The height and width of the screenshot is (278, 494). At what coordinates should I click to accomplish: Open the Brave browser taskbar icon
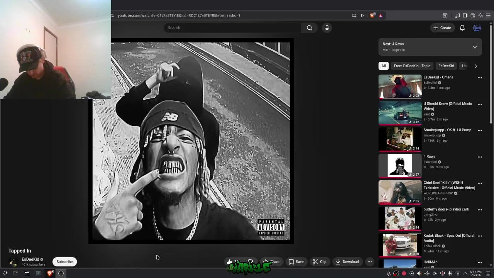tap(50, 273)
